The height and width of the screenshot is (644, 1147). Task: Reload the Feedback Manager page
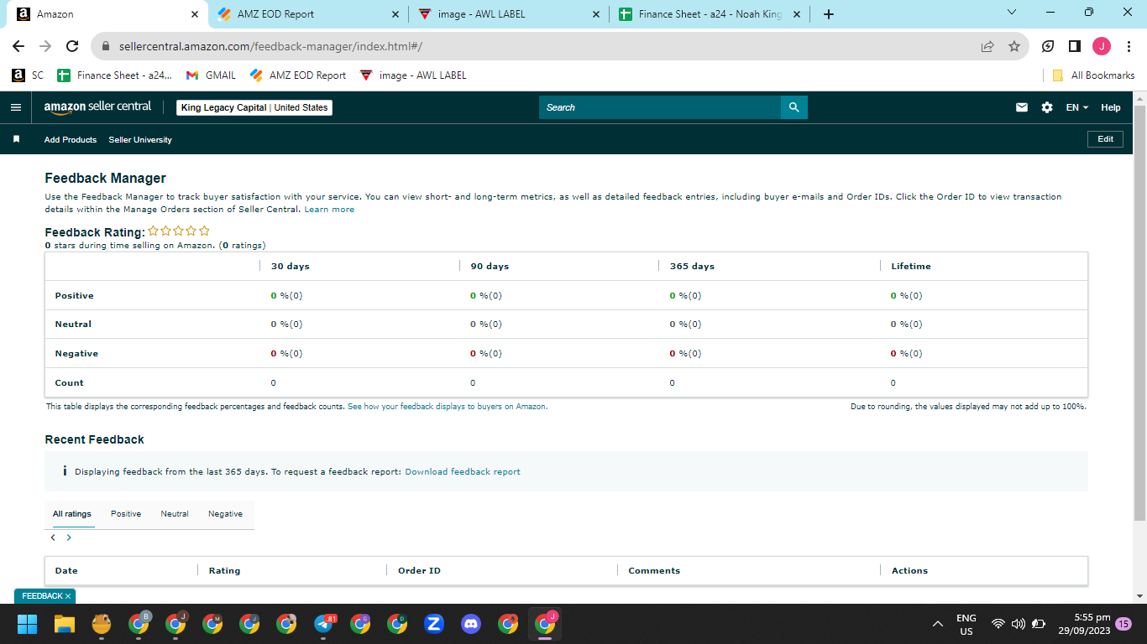pos(72,47)
